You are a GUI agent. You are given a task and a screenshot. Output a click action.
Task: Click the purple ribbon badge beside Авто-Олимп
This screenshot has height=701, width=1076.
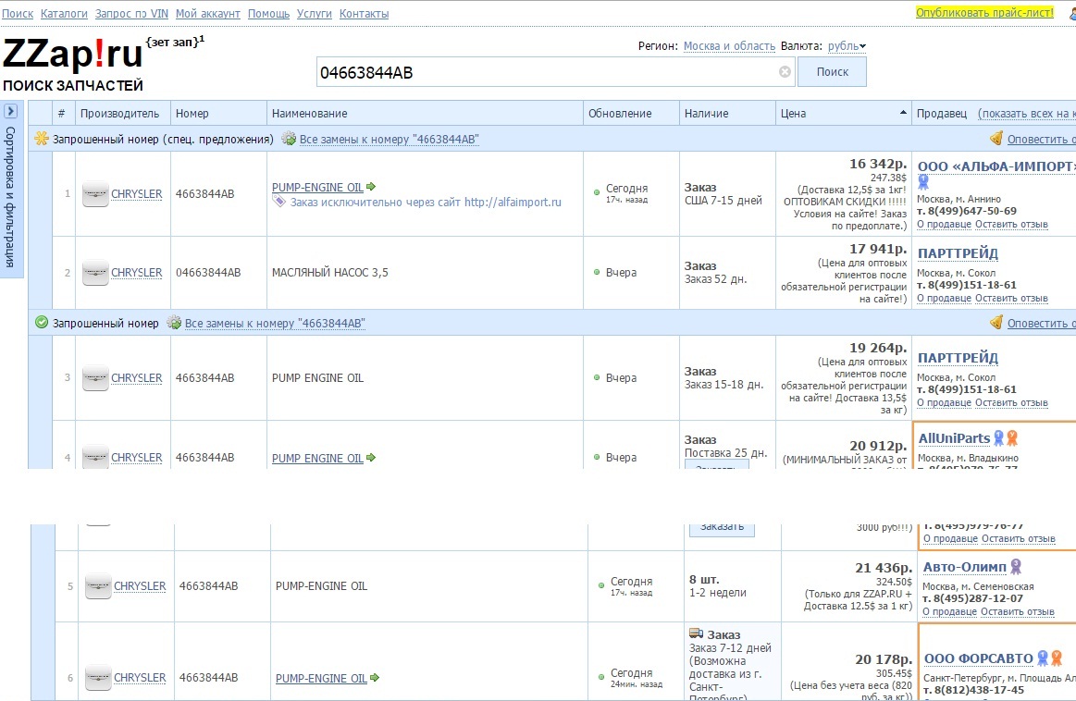1016,566
